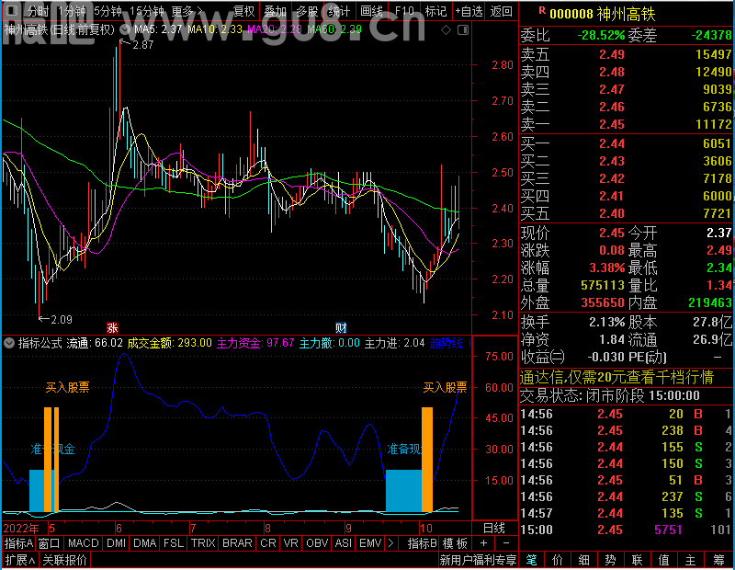
Task: Click the 返回 back button
Action: (501, 11)
